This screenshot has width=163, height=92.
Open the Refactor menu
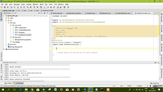[x=35, y=4]
